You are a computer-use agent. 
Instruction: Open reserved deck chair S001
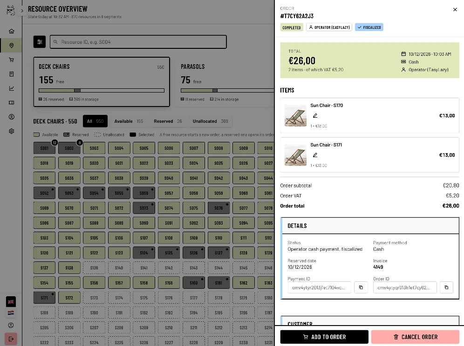[x=44, y=148]
